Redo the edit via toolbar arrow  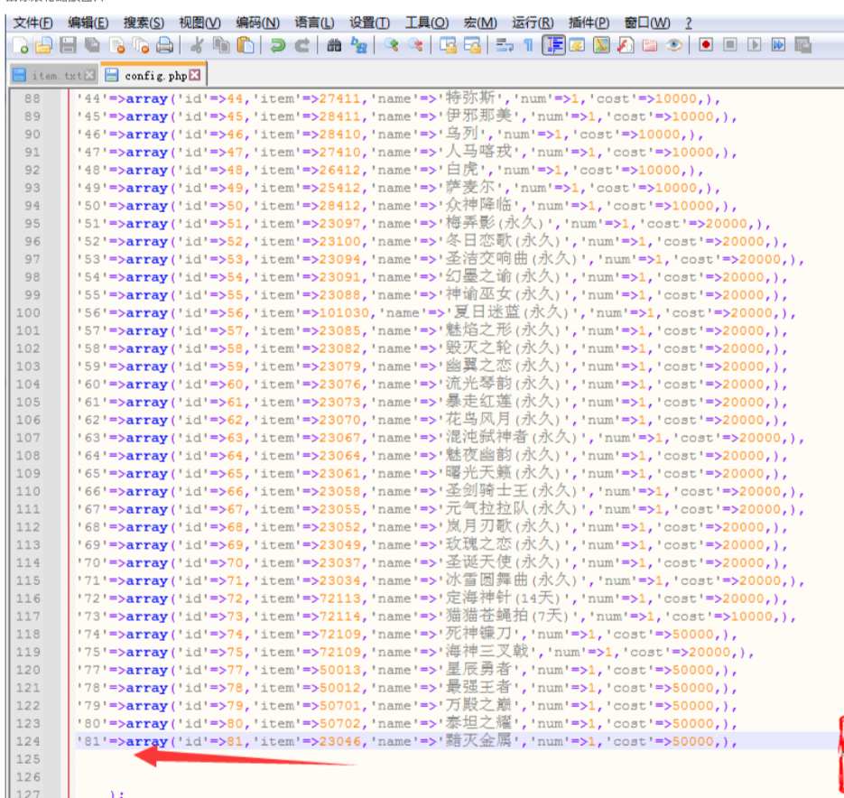(302, 45)
